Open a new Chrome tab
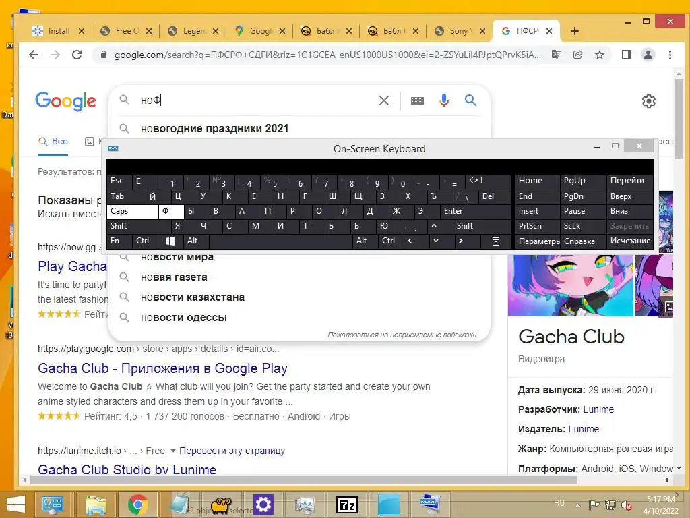The image size is (690, 518). tap(574, 31)
